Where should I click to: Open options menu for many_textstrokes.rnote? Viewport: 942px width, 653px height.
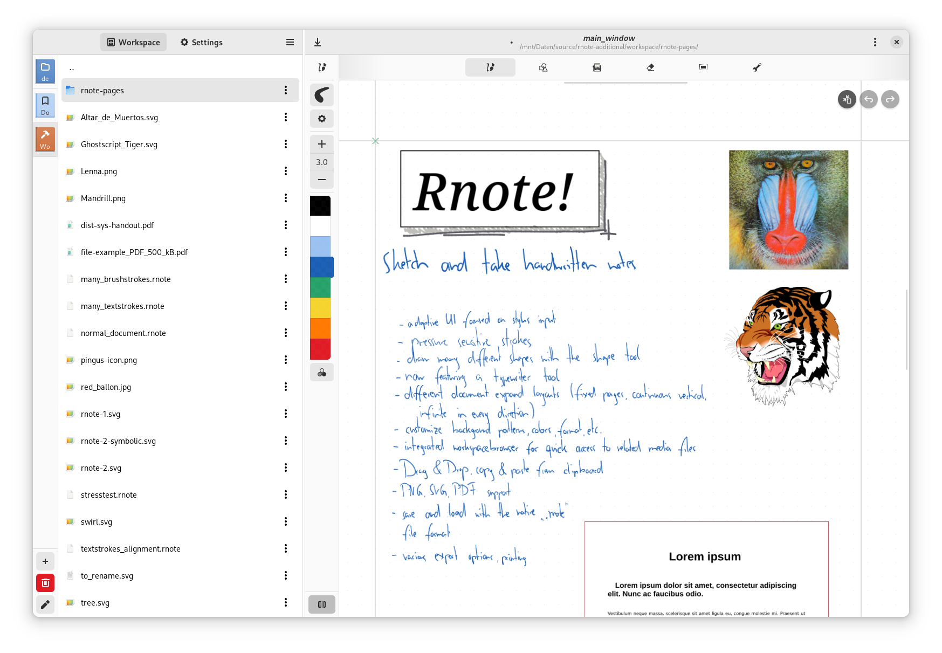286,306
